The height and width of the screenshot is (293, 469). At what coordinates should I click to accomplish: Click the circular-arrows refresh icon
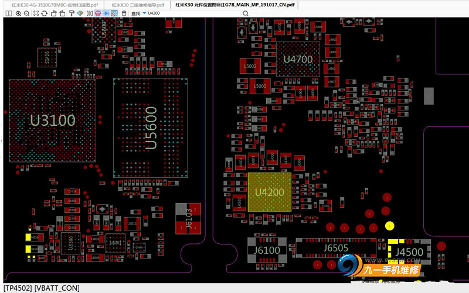click(x=45, y=13)
